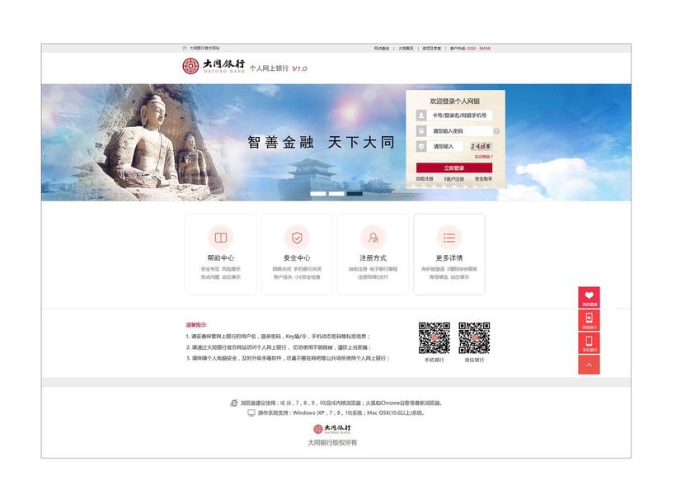Open 自助注册 link under login button
The height and width of the screenshot is (495, 700).
click(x=425, y=179)
